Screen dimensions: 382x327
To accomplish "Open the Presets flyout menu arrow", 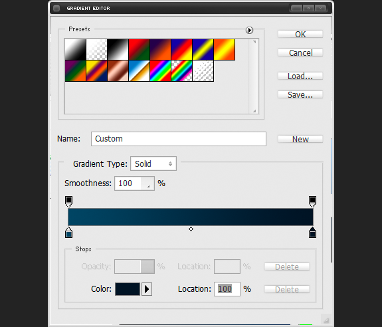I will [249, 30].
